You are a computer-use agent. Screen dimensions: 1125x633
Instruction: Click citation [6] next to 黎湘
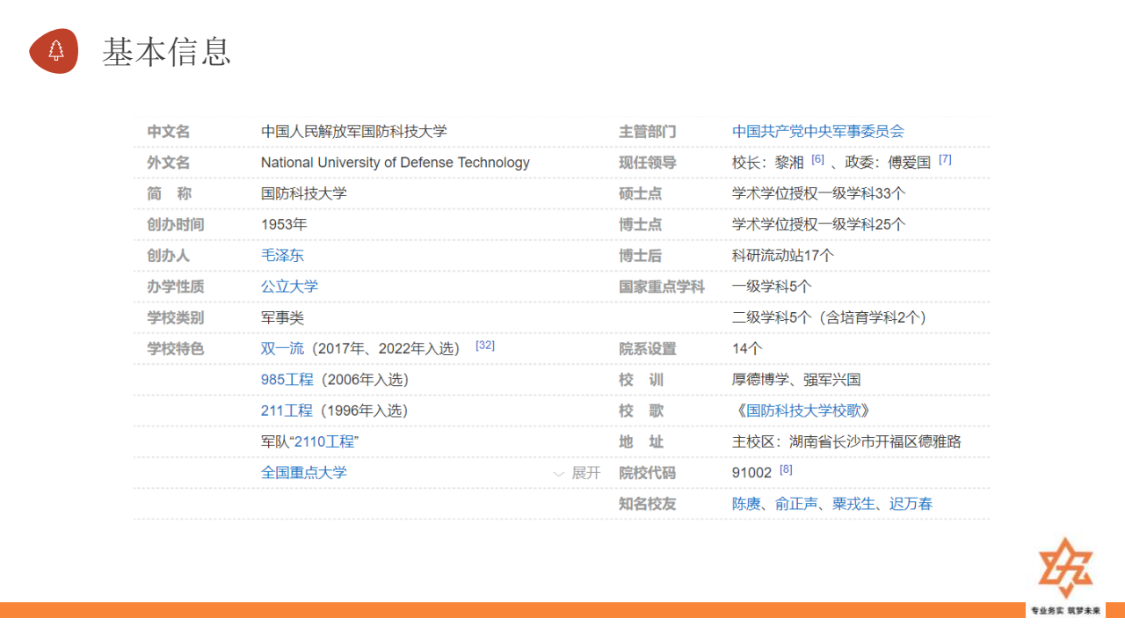coord(817,160)
